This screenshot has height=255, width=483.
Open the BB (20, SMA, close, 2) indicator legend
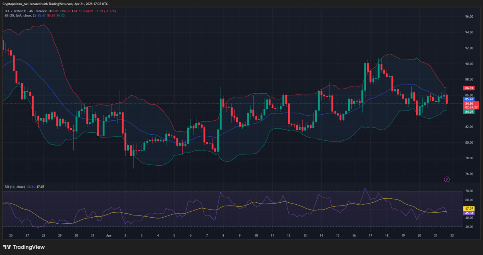click(x=20, y=15)
